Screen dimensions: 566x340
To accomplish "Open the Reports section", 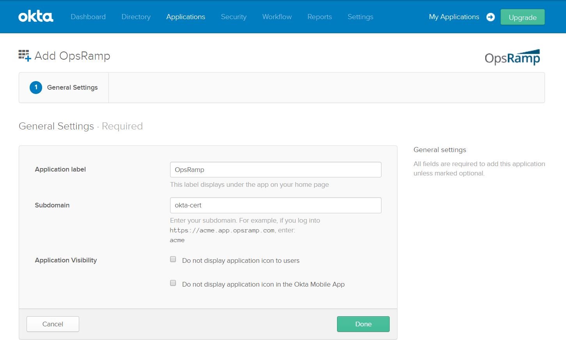I will point(319,17).
